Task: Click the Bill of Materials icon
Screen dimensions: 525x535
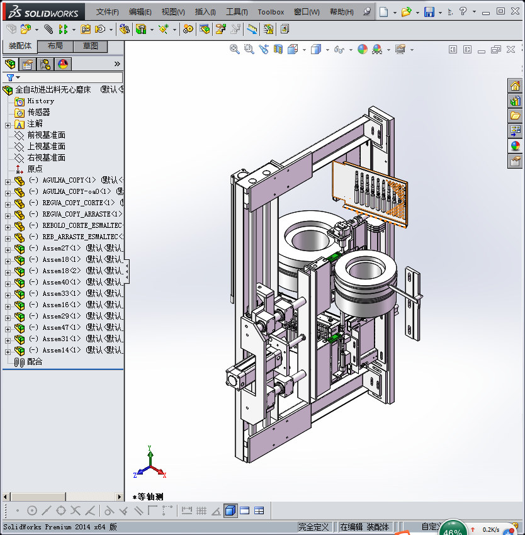Action: pyautogui.click(x=205, y=30)
